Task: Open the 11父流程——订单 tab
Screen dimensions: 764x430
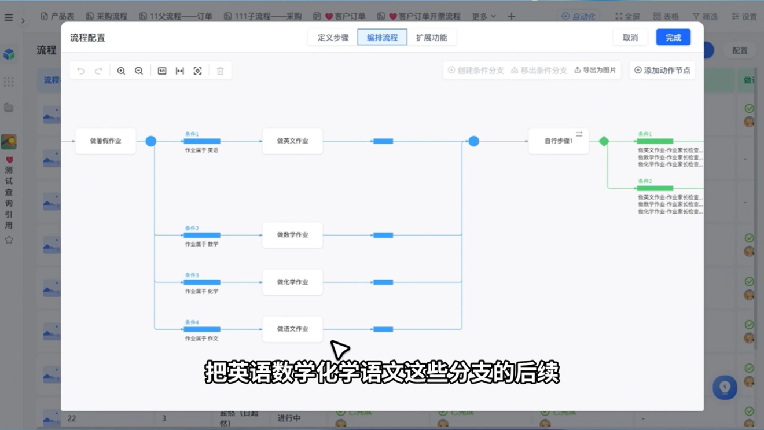Action: [x=176, y=16]
